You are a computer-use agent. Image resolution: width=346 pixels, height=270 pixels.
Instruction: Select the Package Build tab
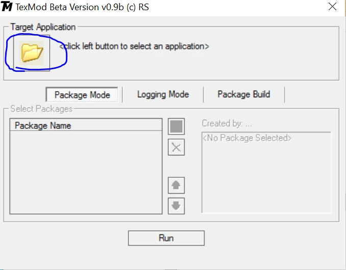click(x=243, y=94)
